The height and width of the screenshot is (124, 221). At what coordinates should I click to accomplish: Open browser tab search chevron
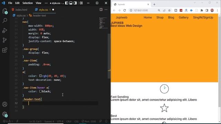195,3
